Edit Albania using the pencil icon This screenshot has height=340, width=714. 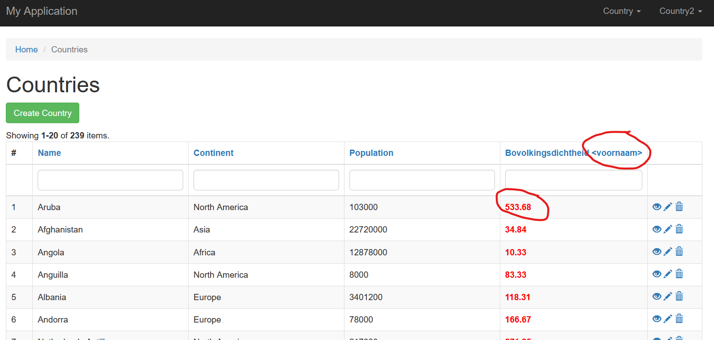668,297
